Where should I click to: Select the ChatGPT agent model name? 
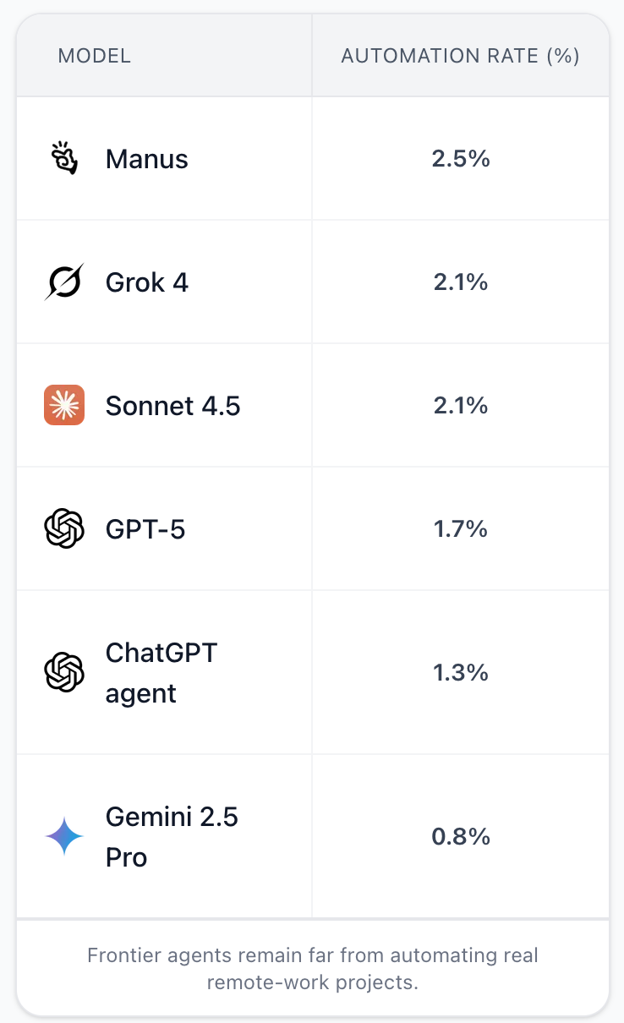161,673
